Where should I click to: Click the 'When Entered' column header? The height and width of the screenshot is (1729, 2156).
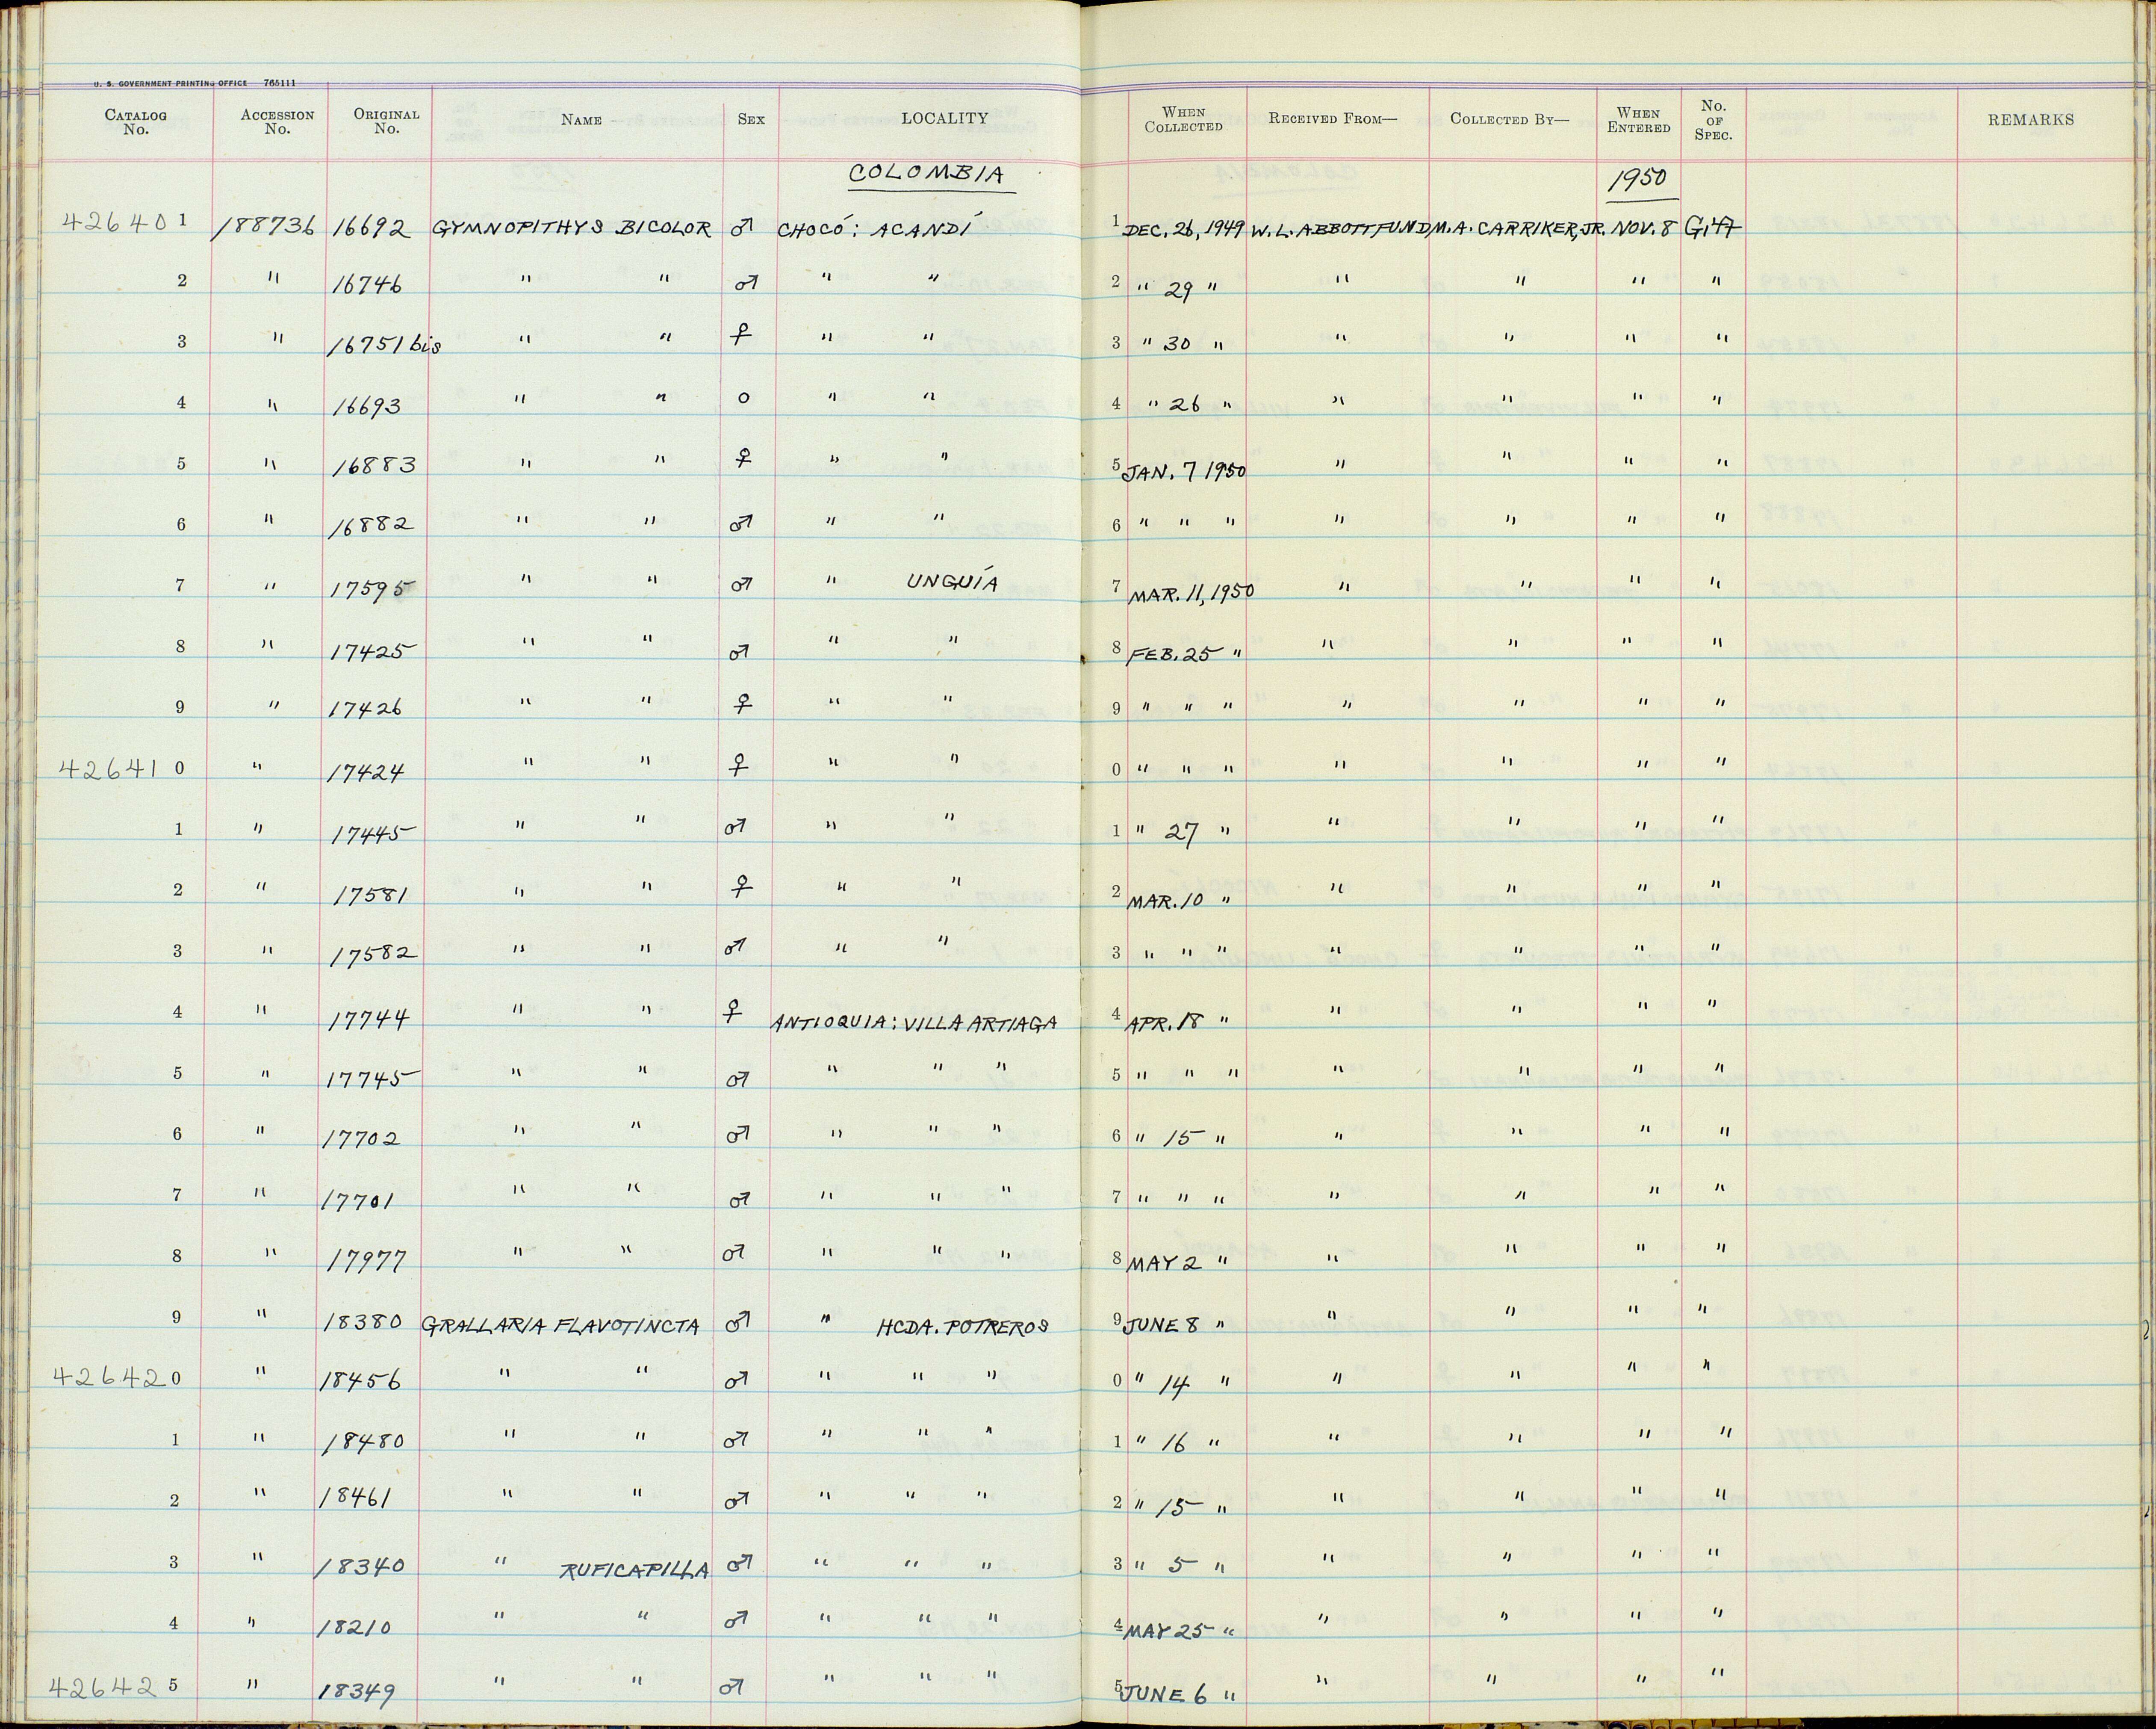point(1639,120)
